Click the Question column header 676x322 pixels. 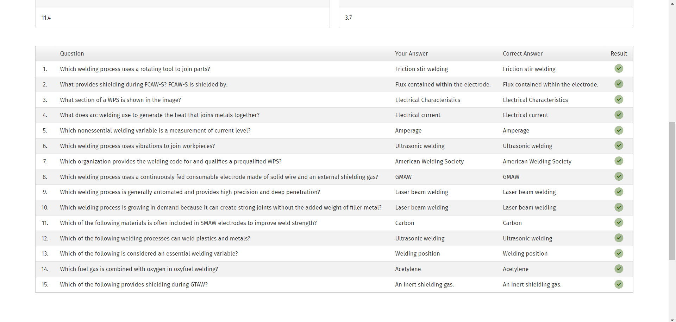(72, 53)
